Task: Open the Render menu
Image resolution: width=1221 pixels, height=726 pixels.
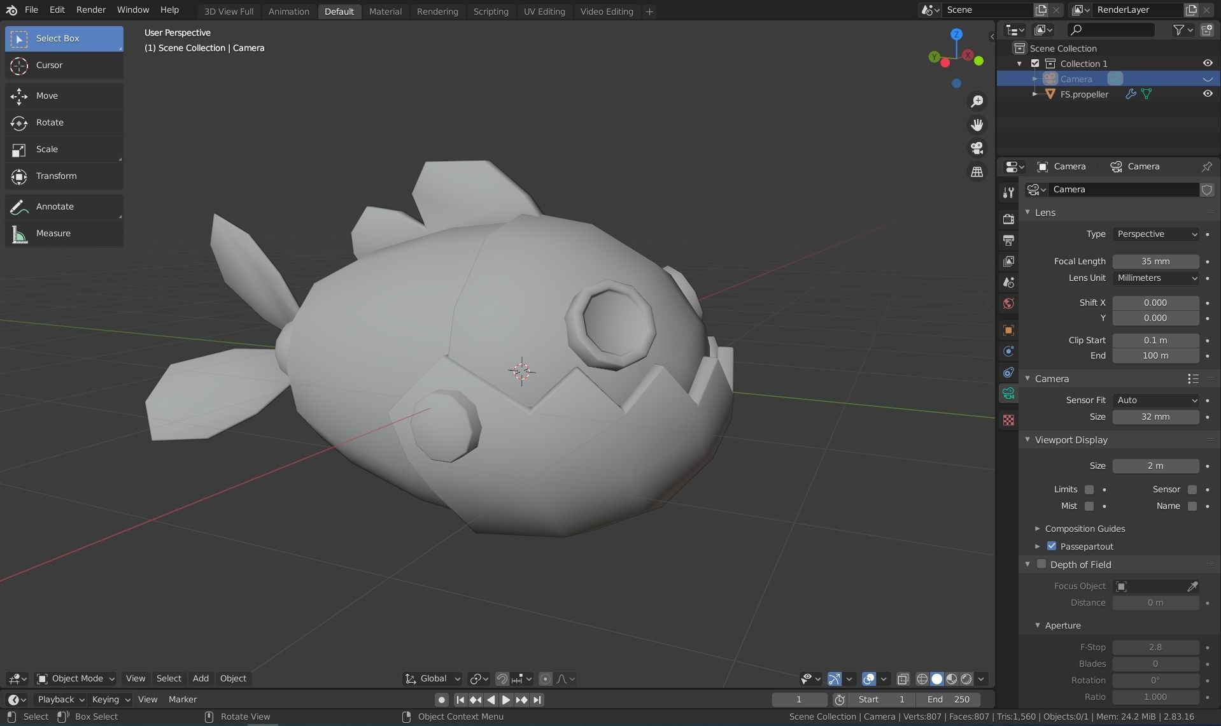Action: (91, 10)
